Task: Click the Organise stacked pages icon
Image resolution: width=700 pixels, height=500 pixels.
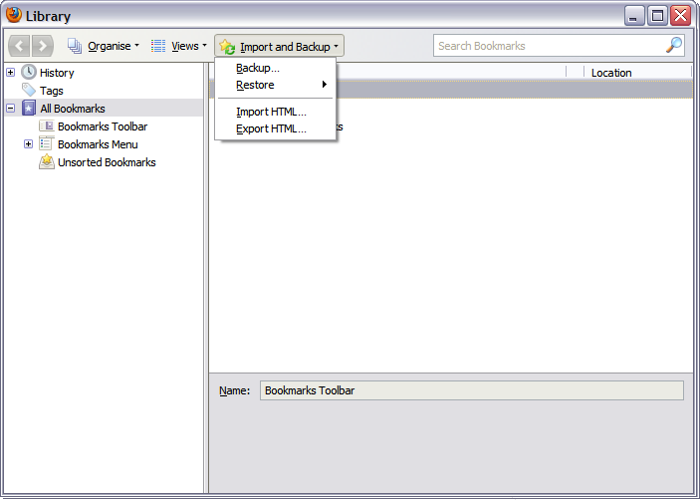Action: pyautogui.click(x=75, y=46)
